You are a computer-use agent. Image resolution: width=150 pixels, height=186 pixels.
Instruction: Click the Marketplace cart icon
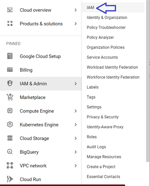point(10,97)
